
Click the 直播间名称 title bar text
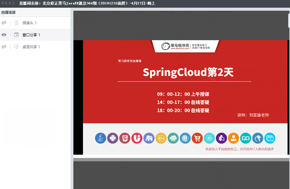87,3
